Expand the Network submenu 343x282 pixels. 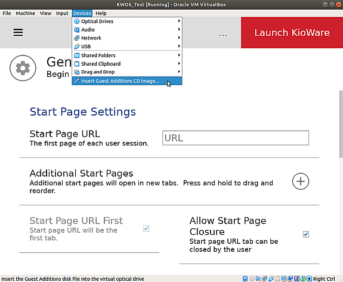pos(127,38)
